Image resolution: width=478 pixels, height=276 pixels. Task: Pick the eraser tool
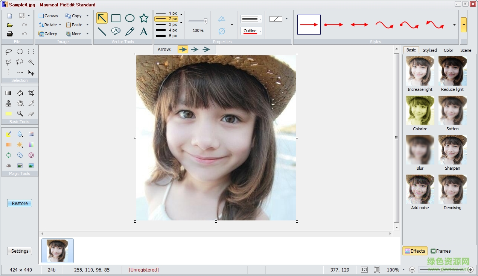click(31, 113)
